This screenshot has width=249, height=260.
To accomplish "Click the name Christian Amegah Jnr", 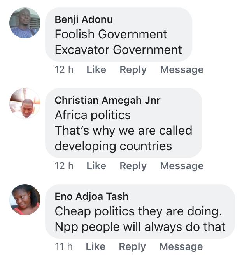I will pyautogui.click(x=107, y=100).
